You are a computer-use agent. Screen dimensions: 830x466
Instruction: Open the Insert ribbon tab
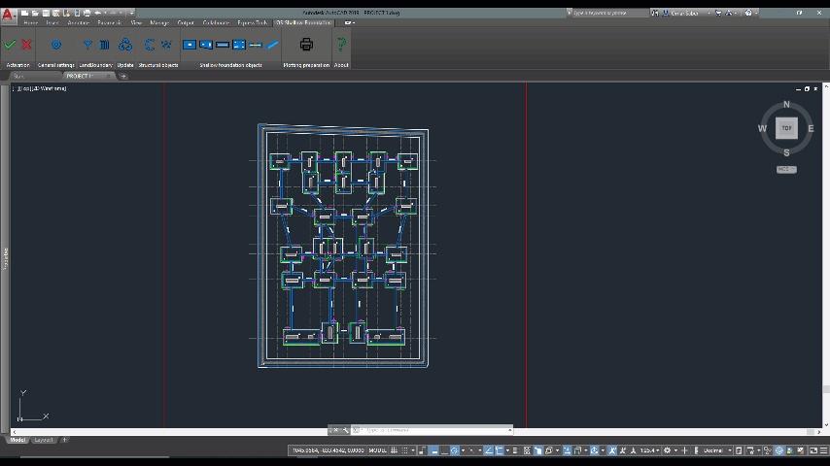click(52, 21)
